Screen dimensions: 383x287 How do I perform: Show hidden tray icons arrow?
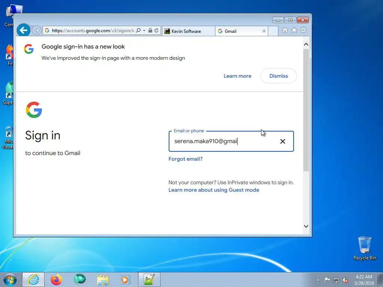click(318, 280)
